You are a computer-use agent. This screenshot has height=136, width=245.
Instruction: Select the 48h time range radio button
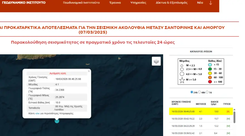click(200, 92)
